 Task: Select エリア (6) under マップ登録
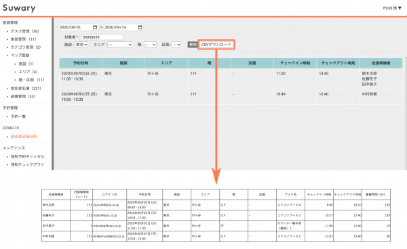[x=28, y=72]
